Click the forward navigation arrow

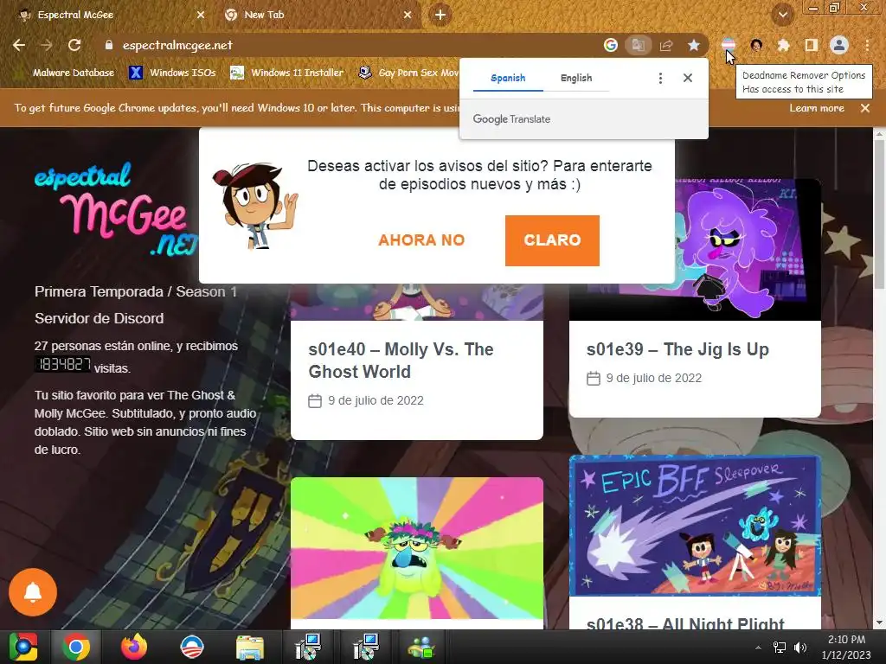point(47,45)
